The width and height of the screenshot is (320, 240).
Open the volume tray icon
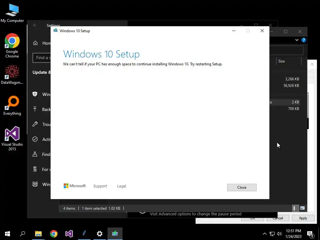tap(279, 234)
